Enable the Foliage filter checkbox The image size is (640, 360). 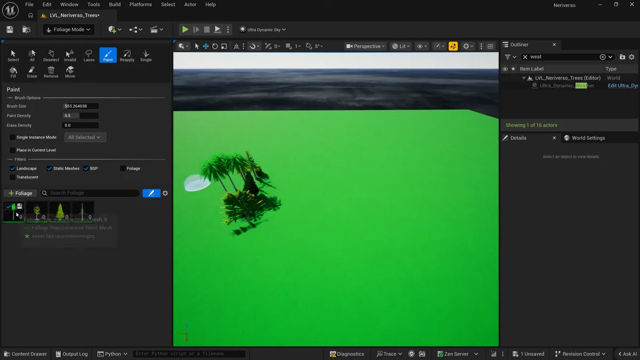(123, 168)
